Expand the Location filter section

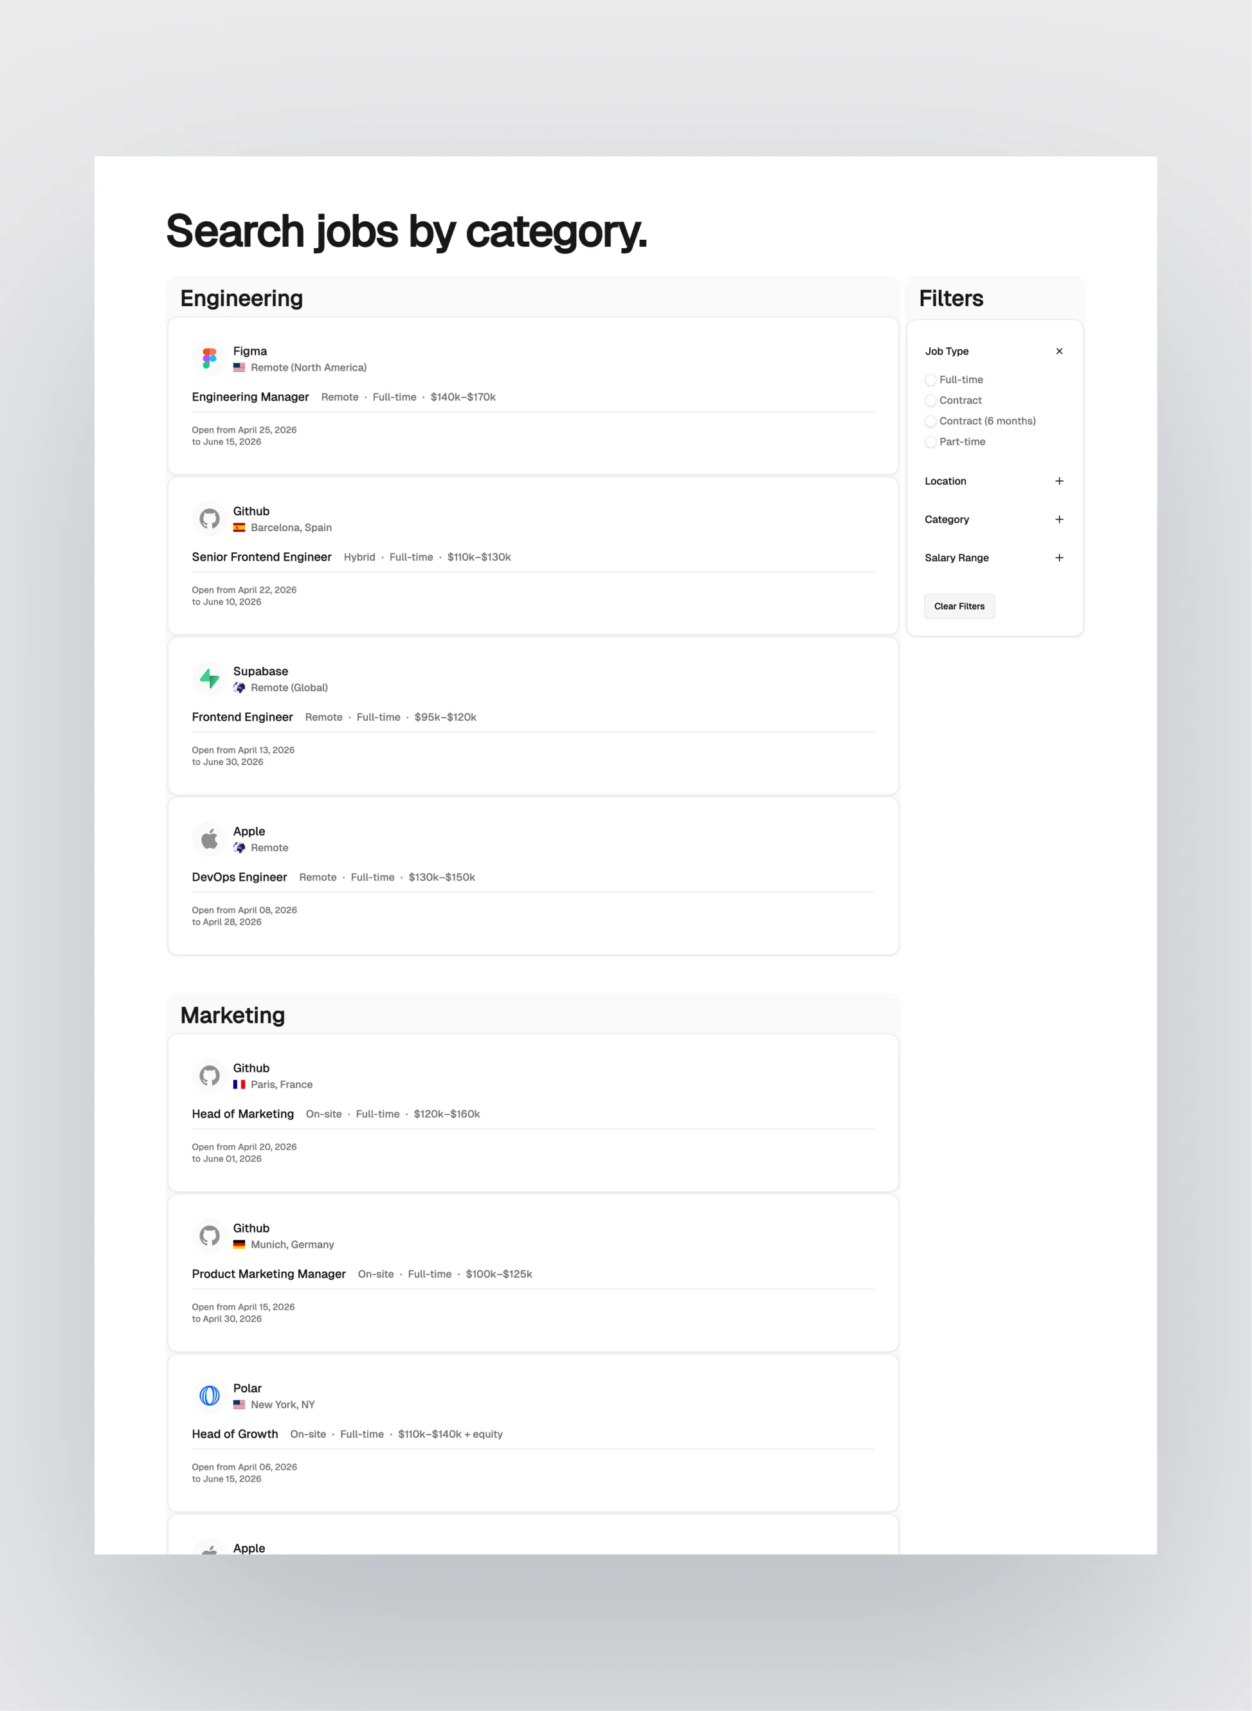click(x=1058, y=480)
